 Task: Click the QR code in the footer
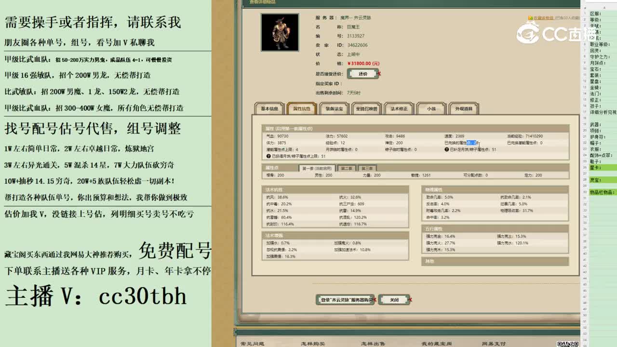click(x=568, y=344)
